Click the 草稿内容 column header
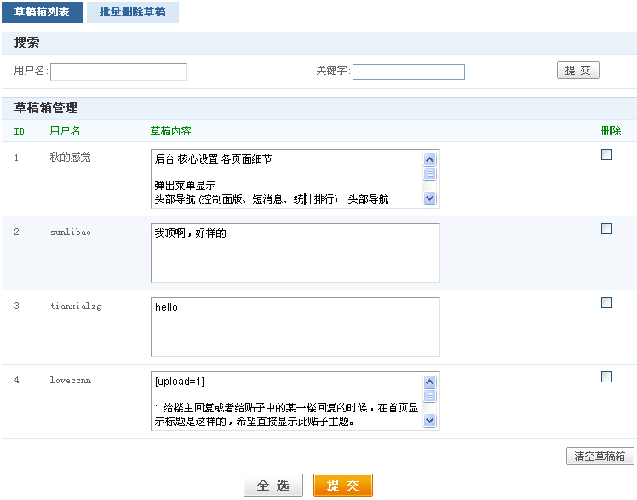This screenshot has width=637, height=500. [170, 131]
